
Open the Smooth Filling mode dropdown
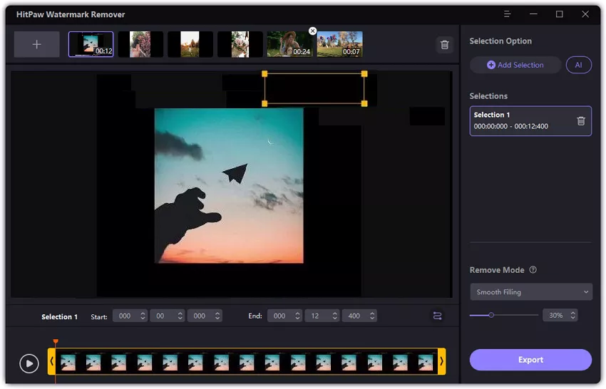point(530,292)
